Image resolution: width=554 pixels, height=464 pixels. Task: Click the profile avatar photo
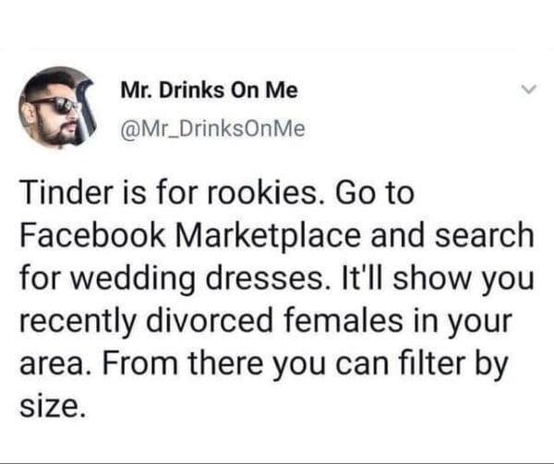59,108
